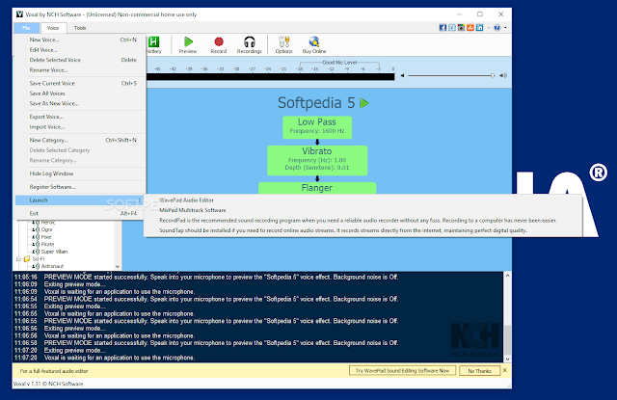Select Save All Voices menu item

coord(80,93)
